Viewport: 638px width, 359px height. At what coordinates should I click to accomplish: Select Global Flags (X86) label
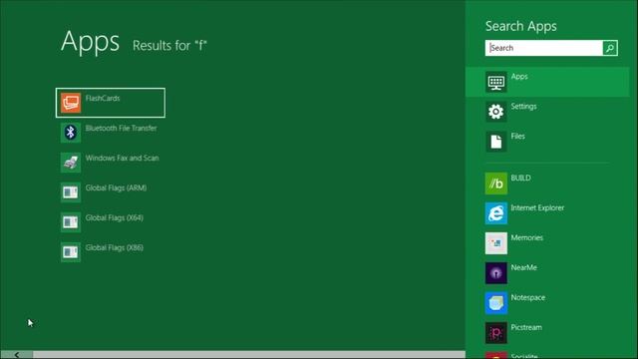tap(115, 247)
